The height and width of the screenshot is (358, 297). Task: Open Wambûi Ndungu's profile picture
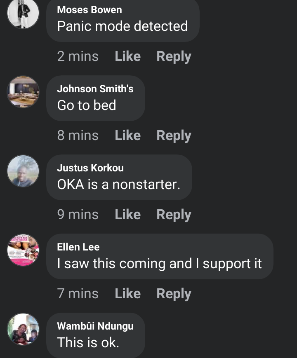point(23,329)
